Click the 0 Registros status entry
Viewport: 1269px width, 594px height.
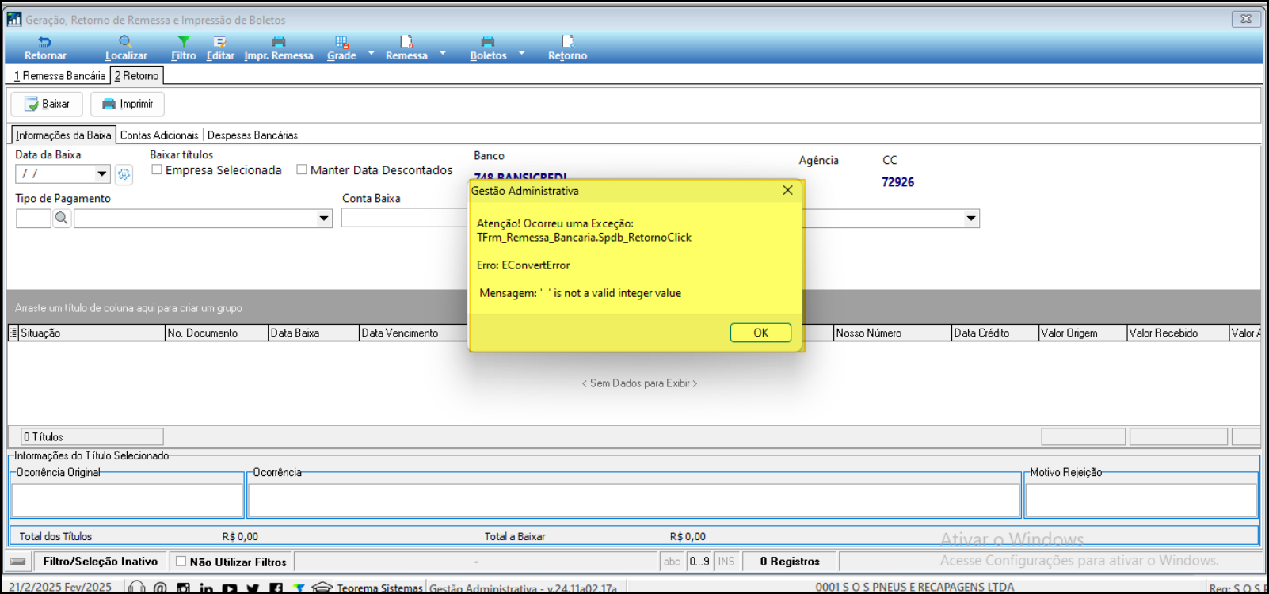point(790,562)
